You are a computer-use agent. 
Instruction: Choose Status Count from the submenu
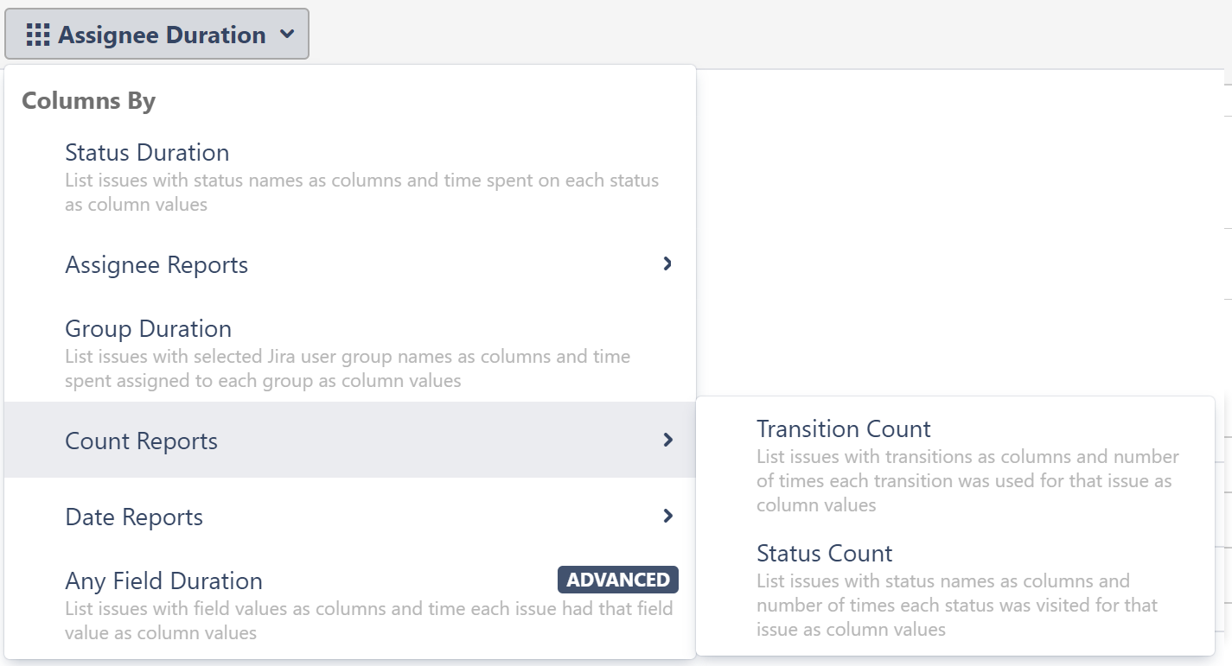coord(824,554)
